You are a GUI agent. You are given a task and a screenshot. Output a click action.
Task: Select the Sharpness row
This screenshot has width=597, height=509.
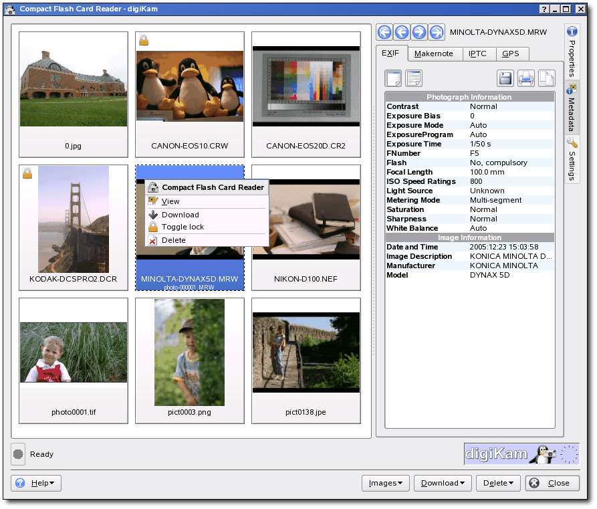469,219
